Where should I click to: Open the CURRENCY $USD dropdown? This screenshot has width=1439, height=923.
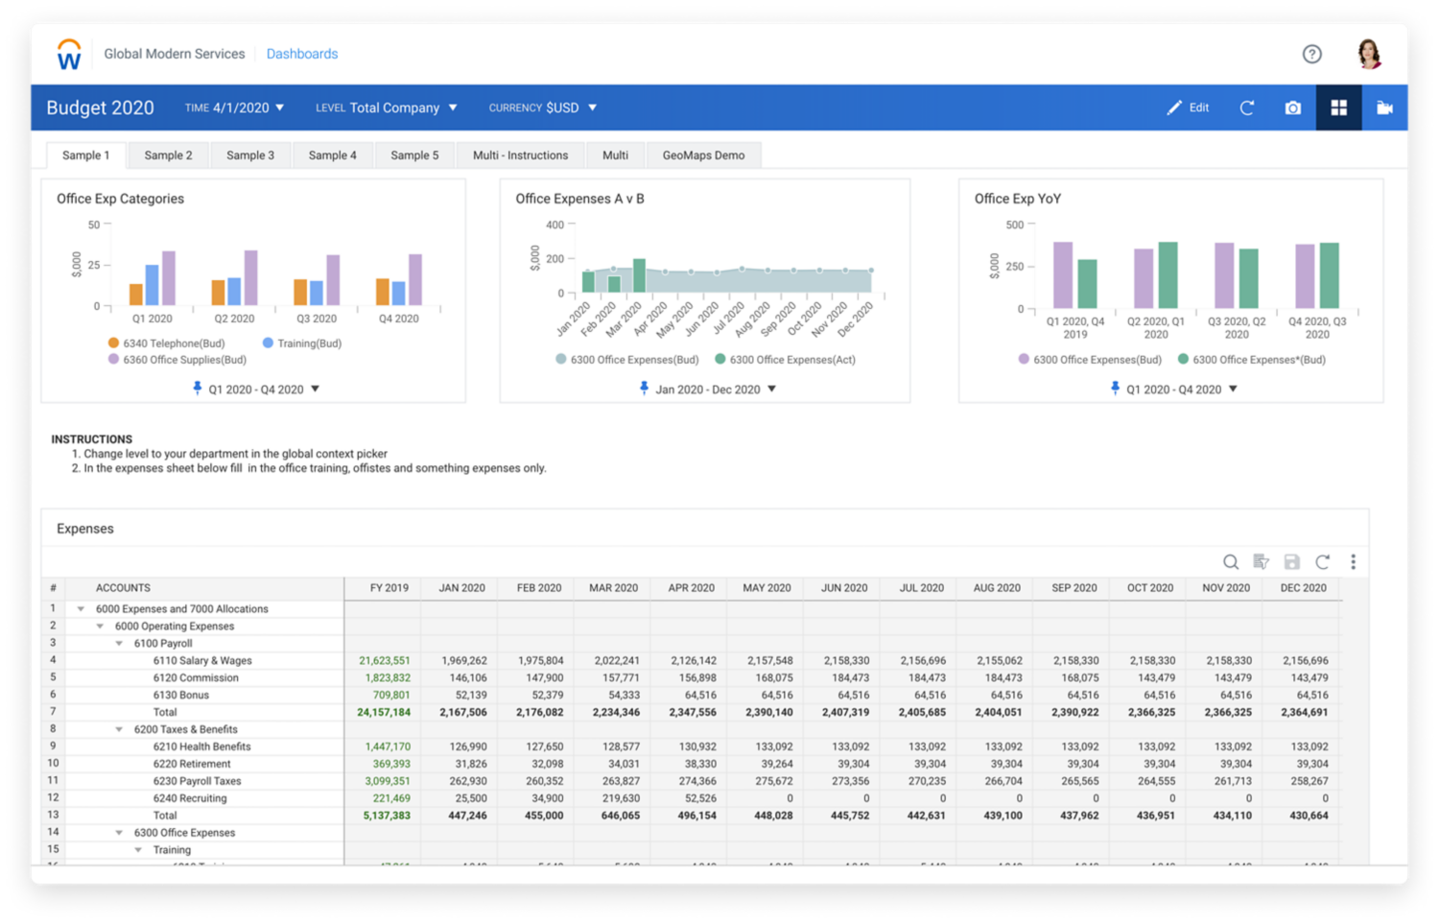pyautogui.click(x=543, y=107)
